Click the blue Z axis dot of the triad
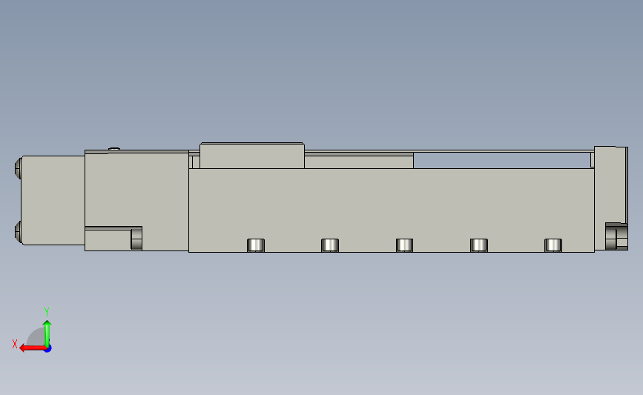This screenshot has width=643, height=395. [x=48, y=349]
